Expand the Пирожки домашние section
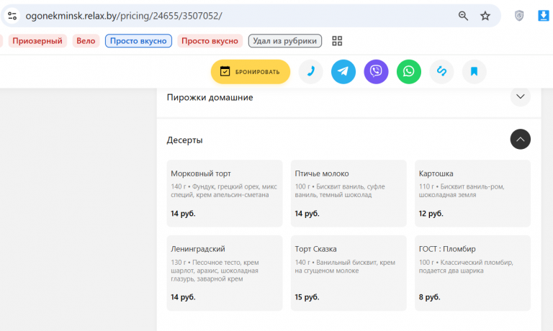553x331 pixels. click(x=520, y=96)
